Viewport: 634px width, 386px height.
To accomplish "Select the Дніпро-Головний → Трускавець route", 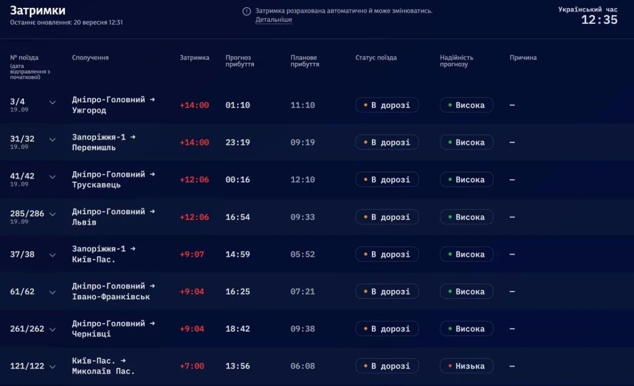I will [114, 180].
